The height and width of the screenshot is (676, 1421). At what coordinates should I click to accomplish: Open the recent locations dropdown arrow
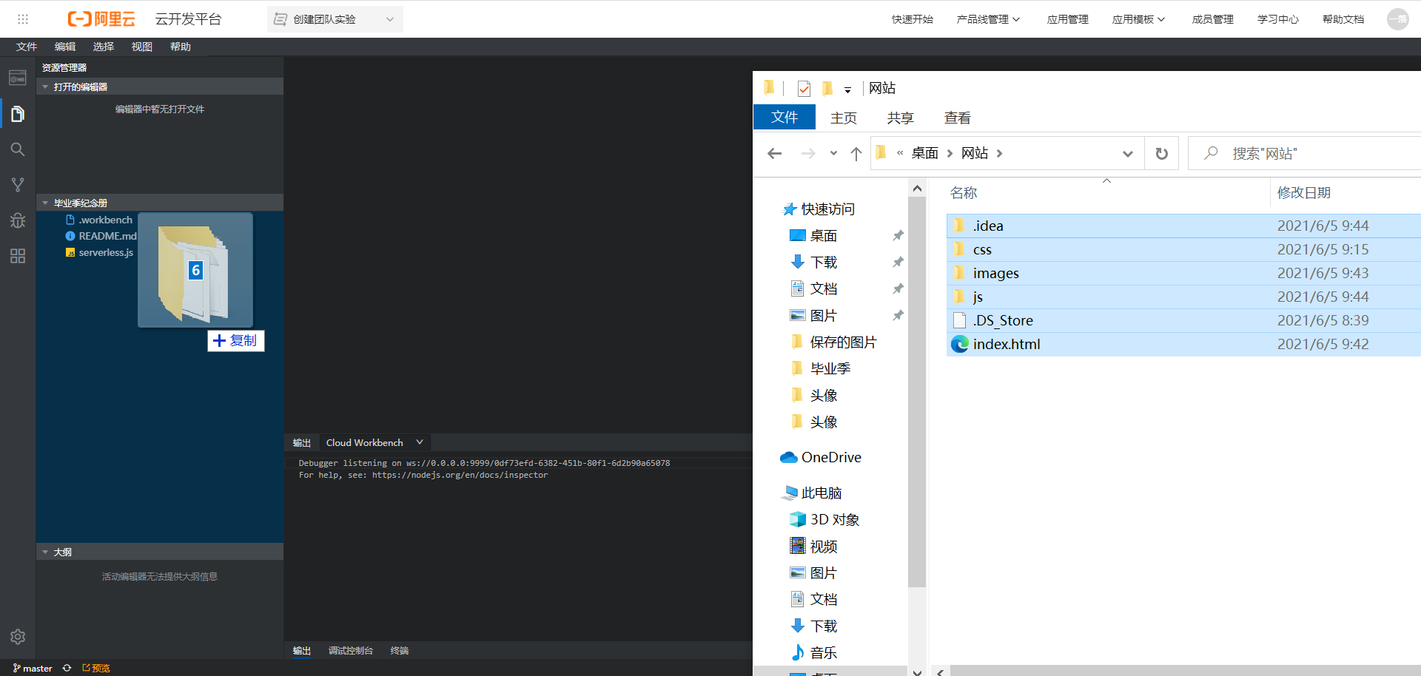coord(833,153)
